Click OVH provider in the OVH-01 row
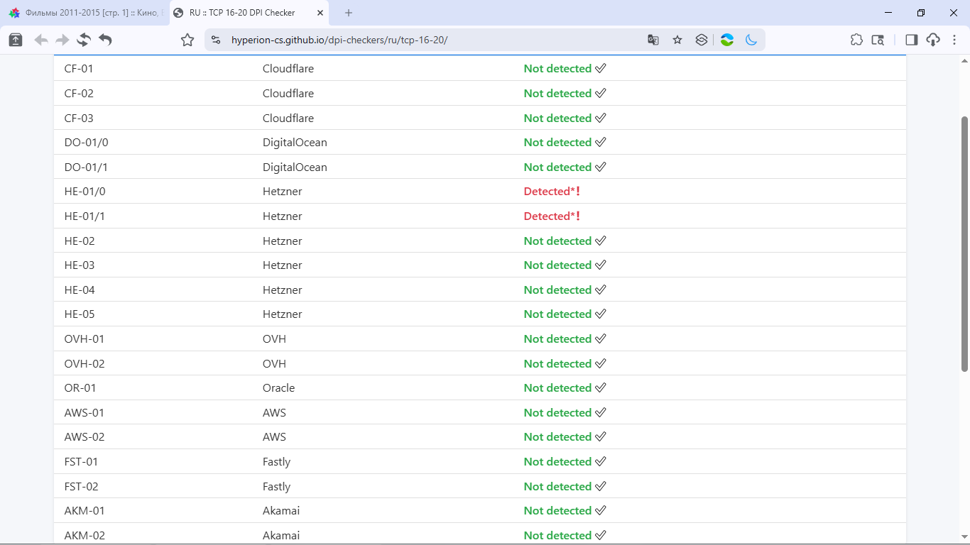The height and width of the screenshot is (545, 970). (x=274, y=339)
